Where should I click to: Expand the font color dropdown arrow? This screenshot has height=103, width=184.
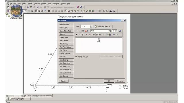tap(122, 31)
